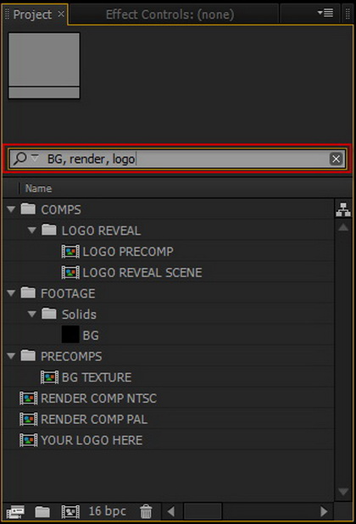Clear search text with the X button
The image size is (356, 524).
[336, 159]
